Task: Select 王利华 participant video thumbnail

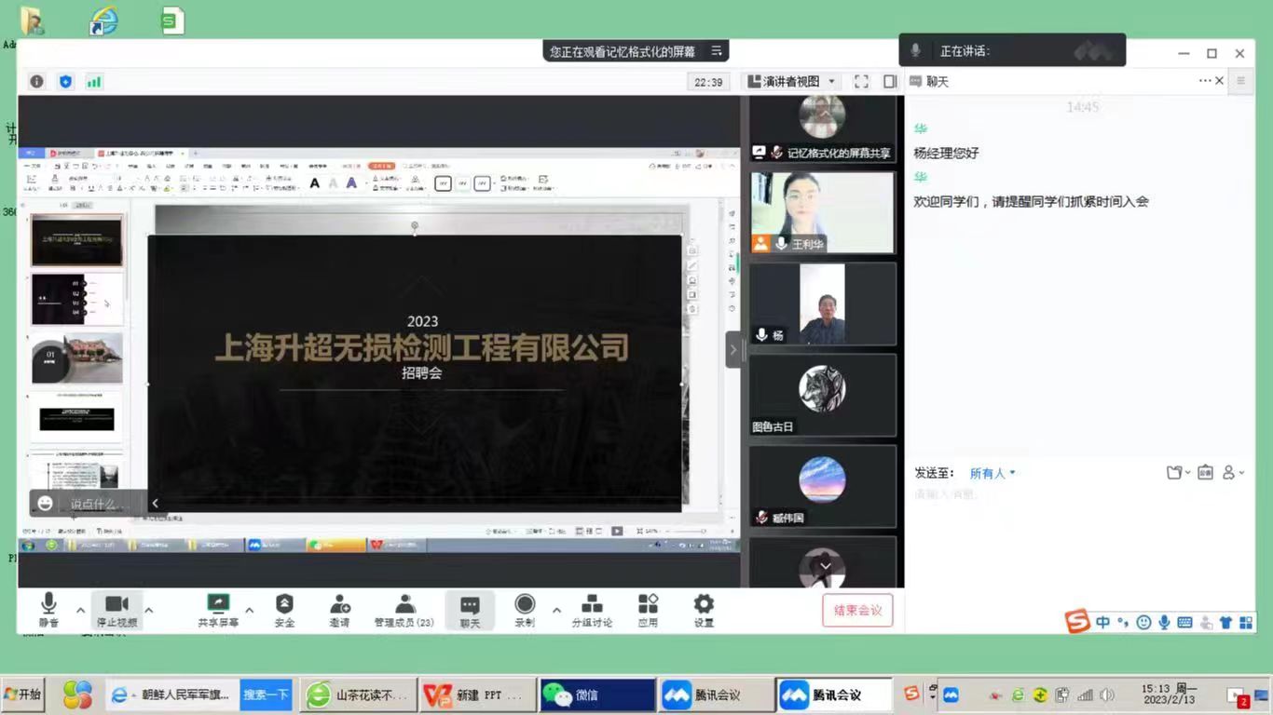Action: (x=822, y=212)
